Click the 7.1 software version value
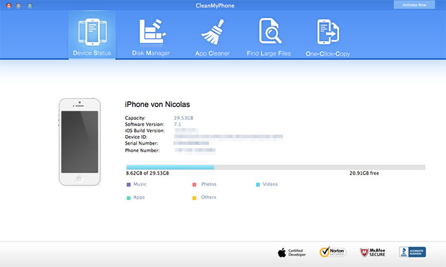446x267 pixels. [178, 124]
